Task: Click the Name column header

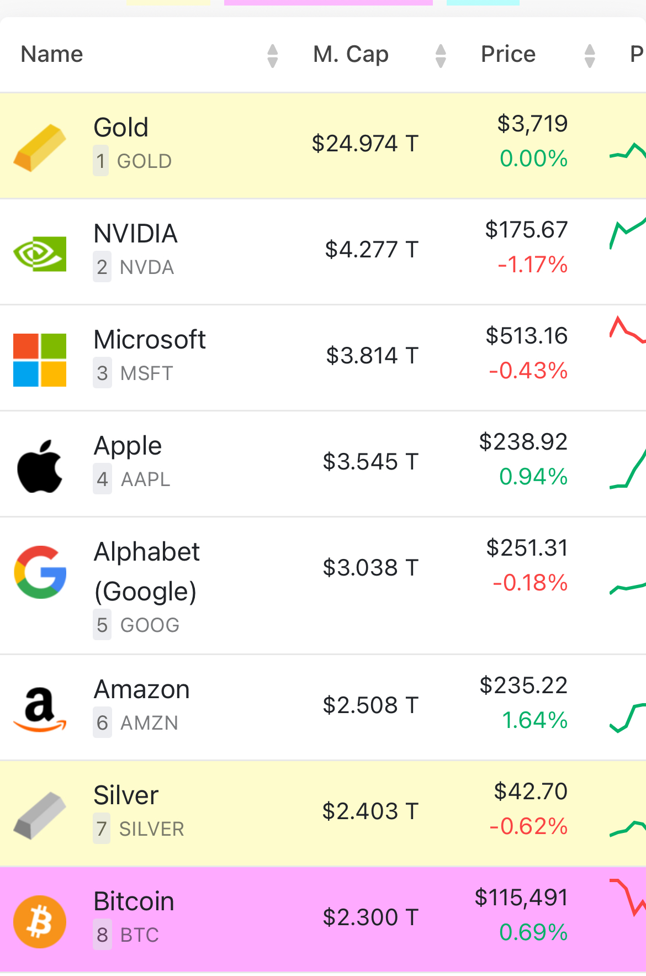Action: point(52,54)
